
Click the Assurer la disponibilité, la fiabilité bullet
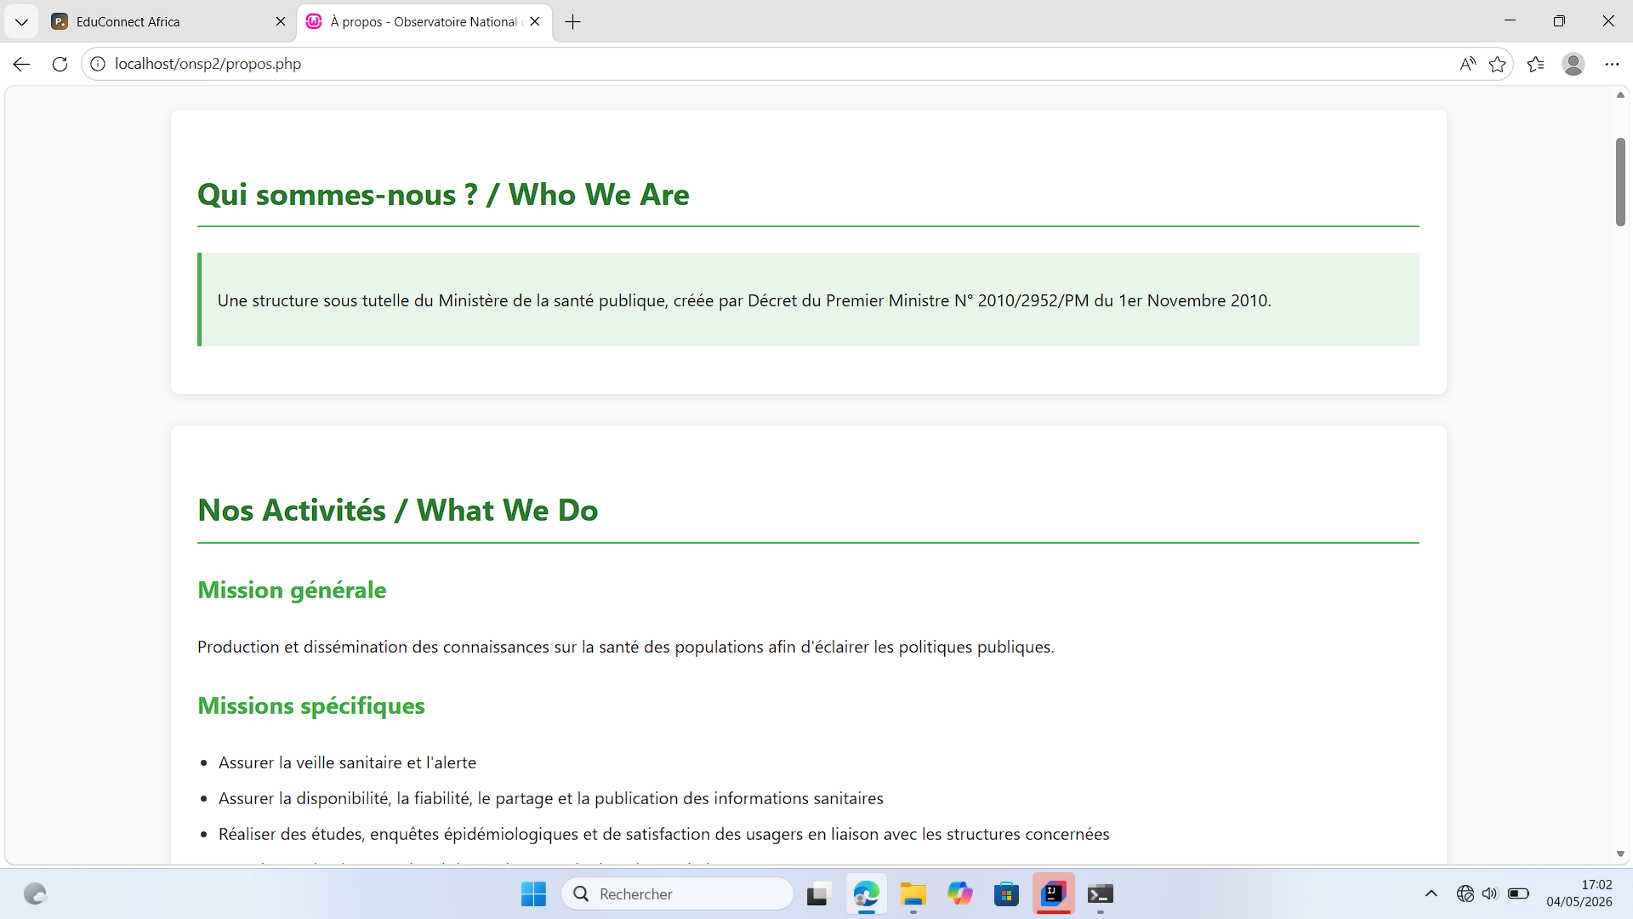click(551, 798)
